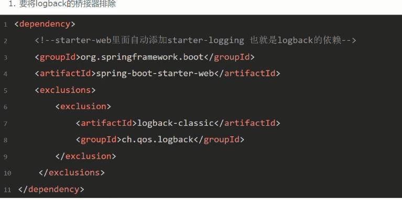
Task: Click closing groupId tag on line 8
Action: [x=219, y=140]
